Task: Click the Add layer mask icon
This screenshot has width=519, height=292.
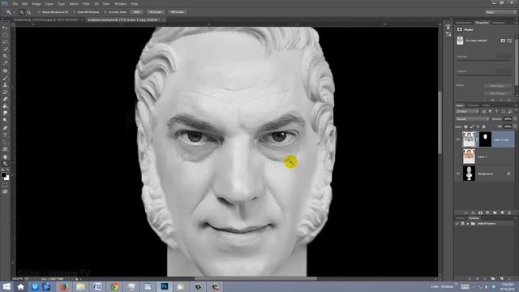Action: [x=480, y=213]
